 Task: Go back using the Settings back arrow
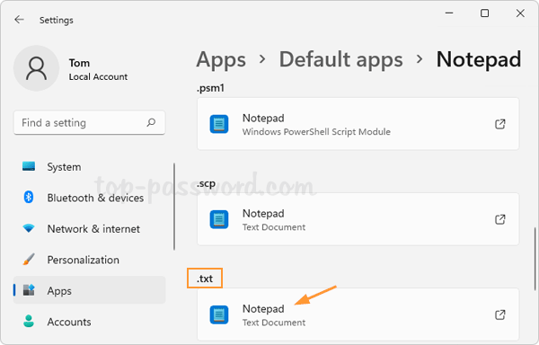(x=19, y=20)
